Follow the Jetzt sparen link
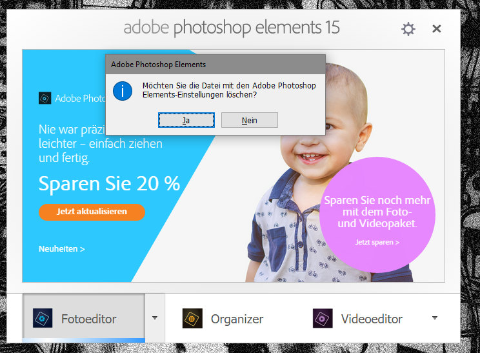The image size is (480, 353). (x=377, y=242)
